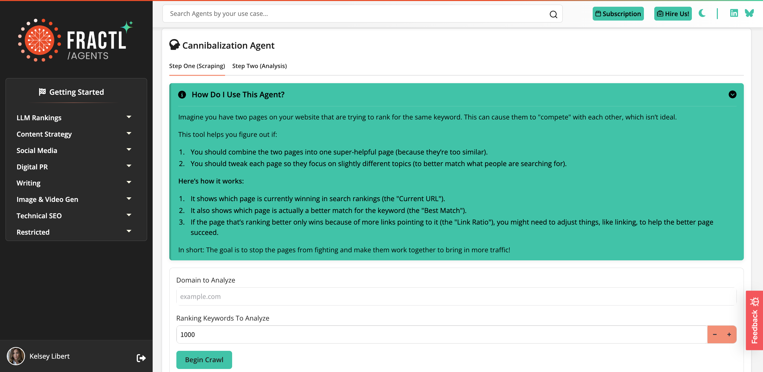Image resolution: width=763 pixels, height=372 pixels.
Task: Switch to the Step Two (Analysis) tab
Action: click(259, 66)
